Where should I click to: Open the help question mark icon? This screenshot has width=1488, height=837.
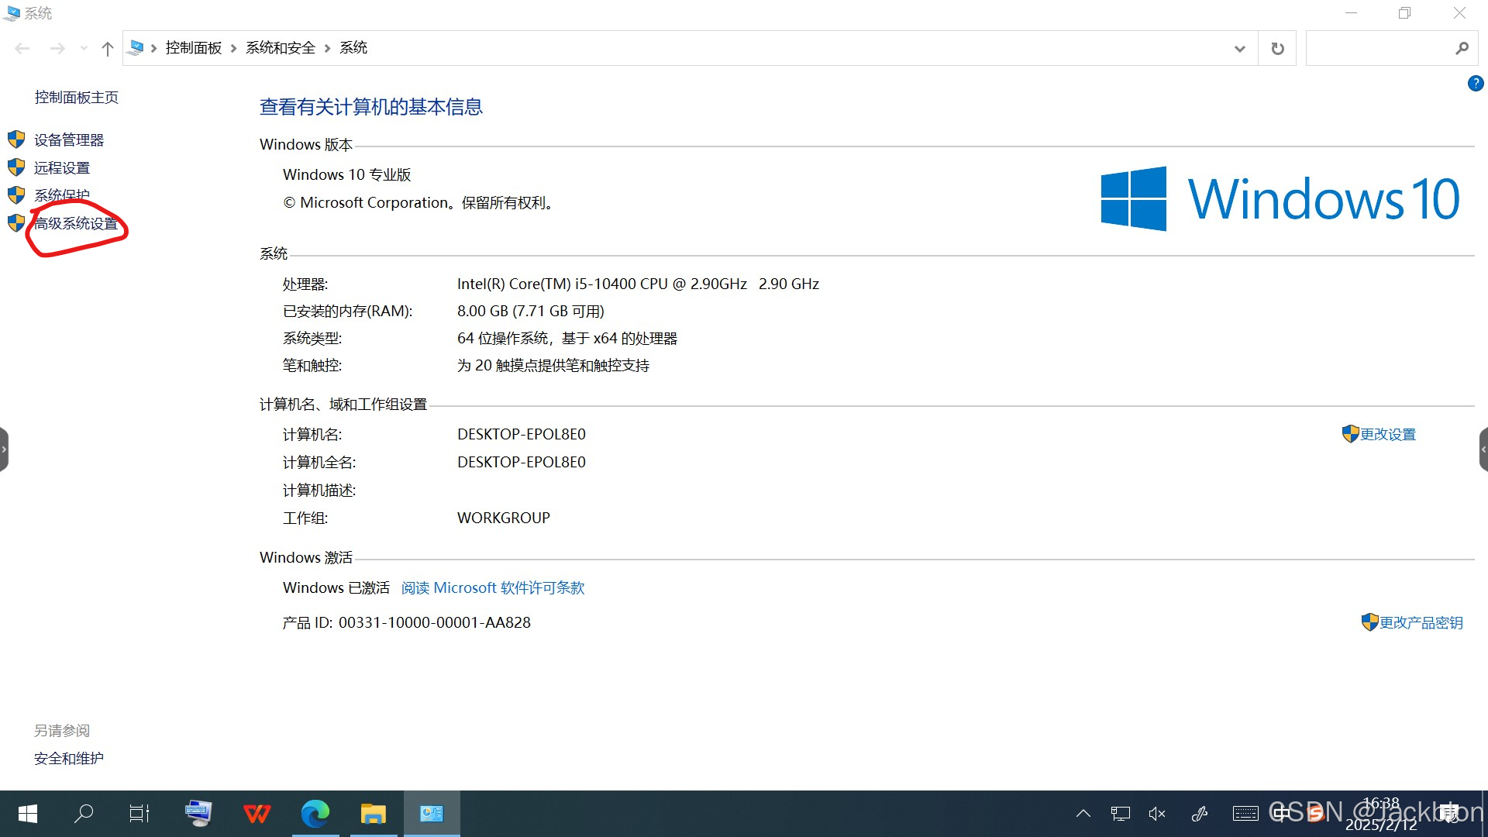(x=1475, y=83)
